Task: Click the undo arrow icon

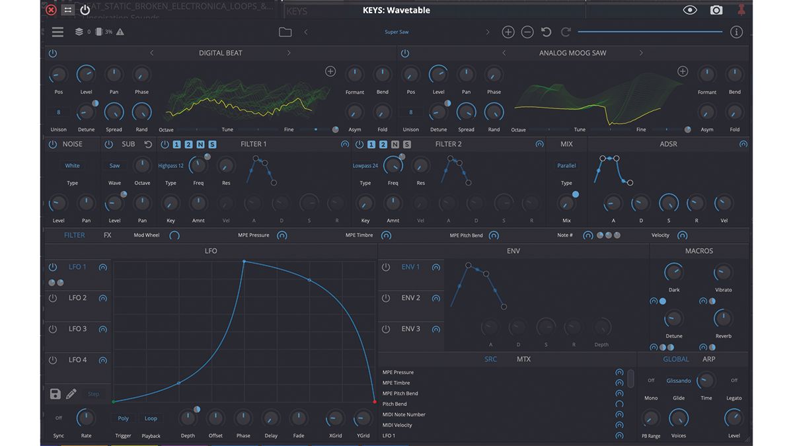Action: 545,31
